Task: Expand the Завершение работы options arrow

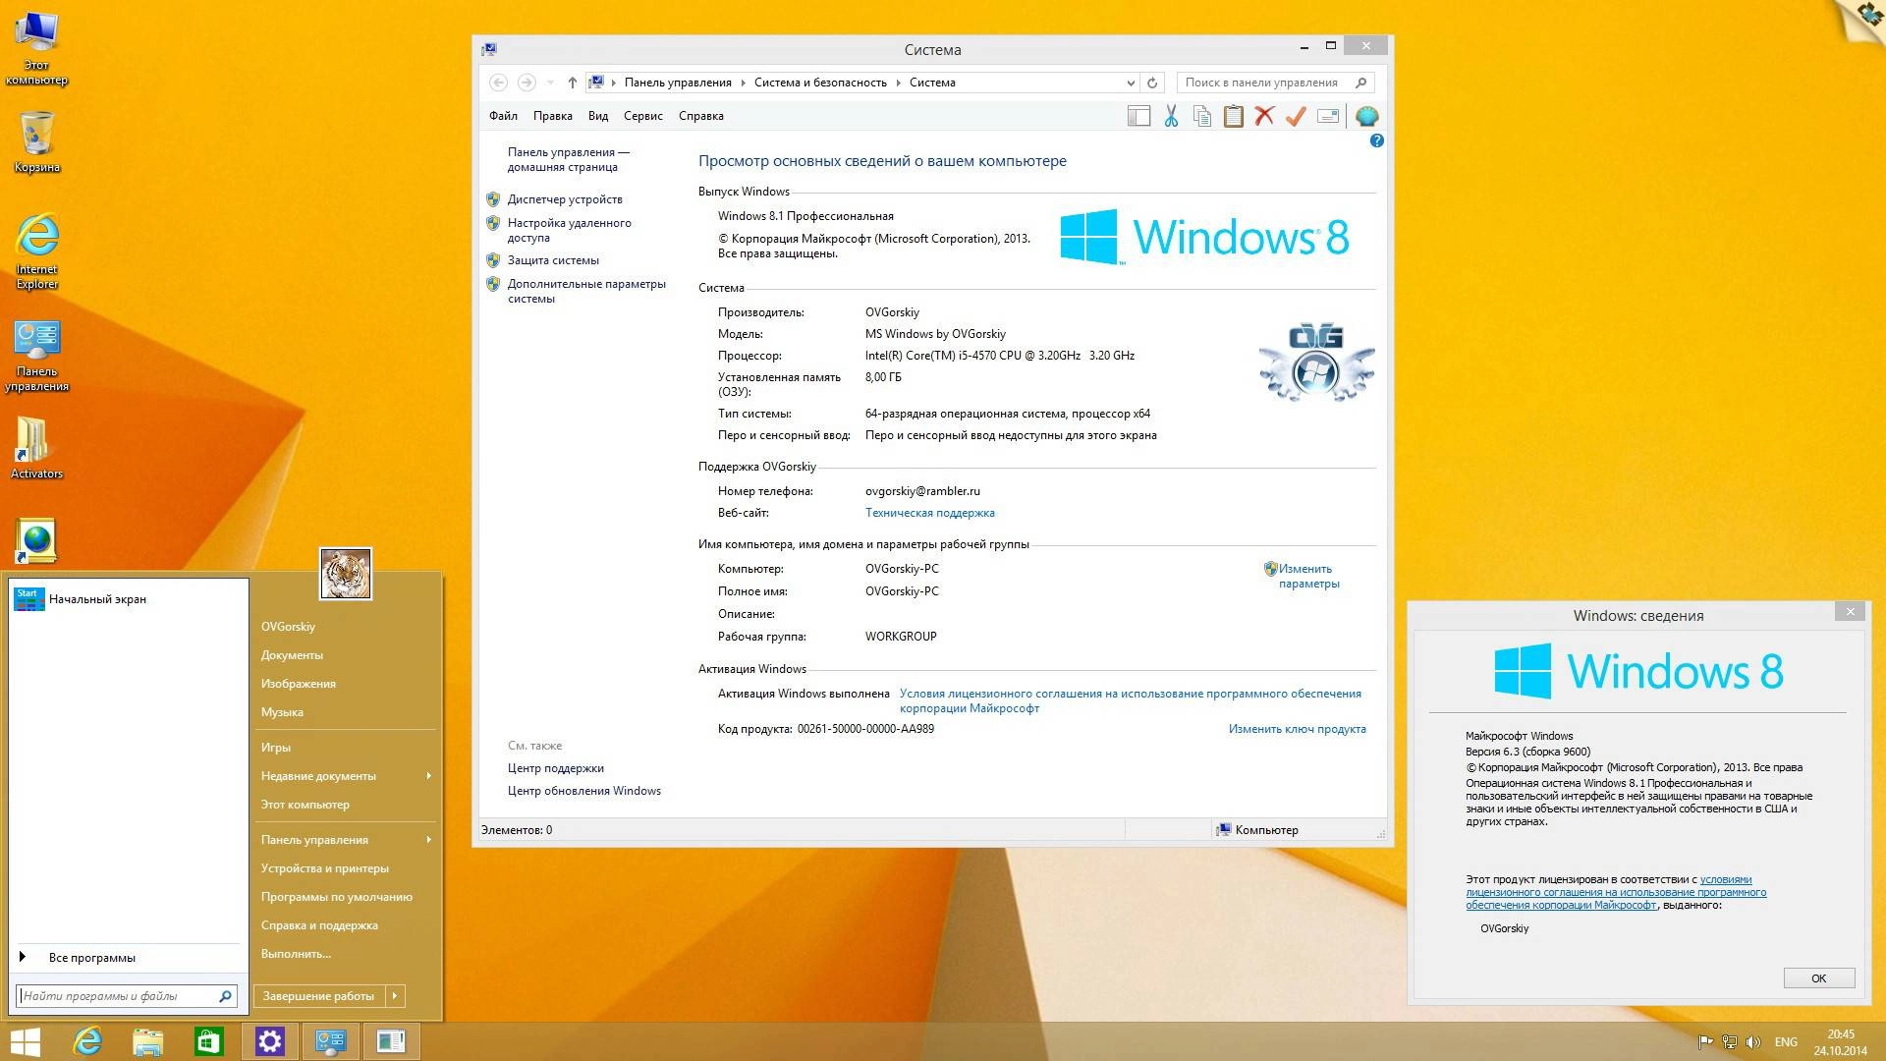Action: 397,995
